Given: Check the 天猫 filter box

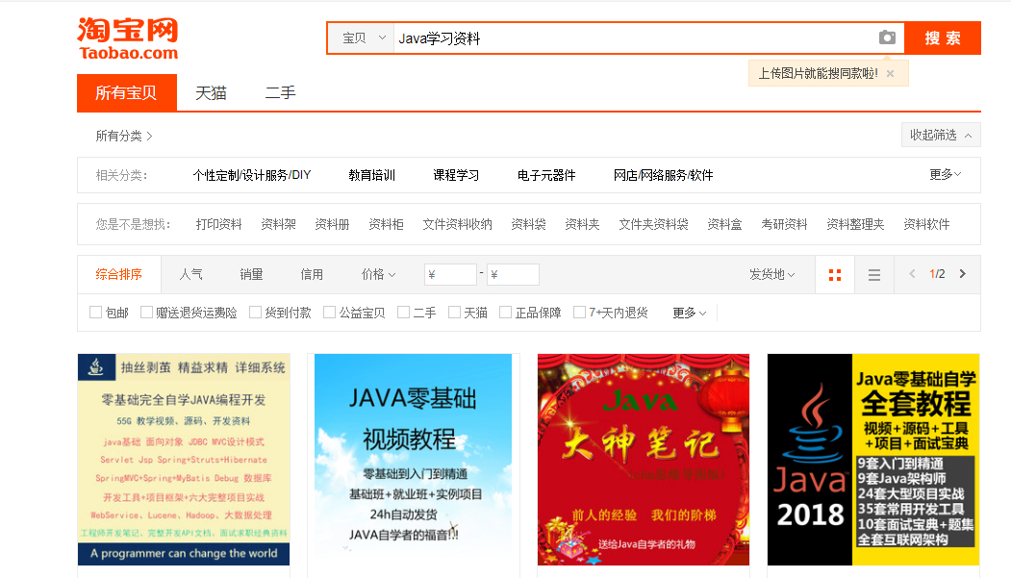Looking at the screenshot, I should (455, 313).
